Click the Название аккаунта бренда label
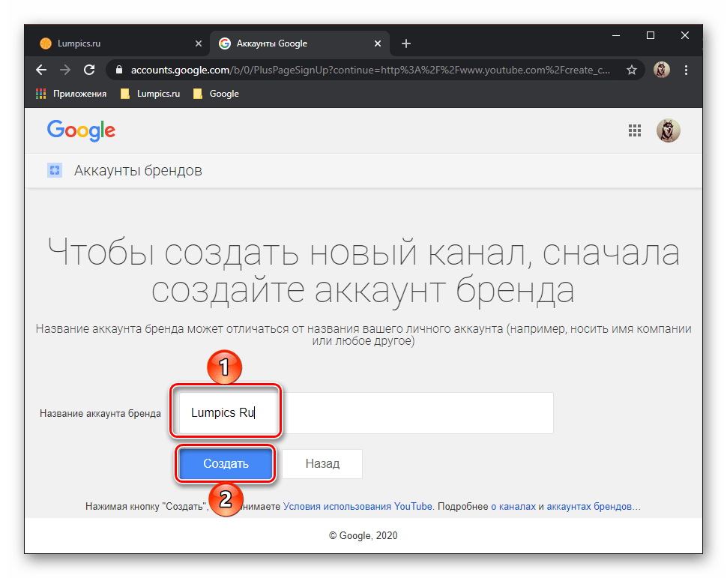 [100, 413]
